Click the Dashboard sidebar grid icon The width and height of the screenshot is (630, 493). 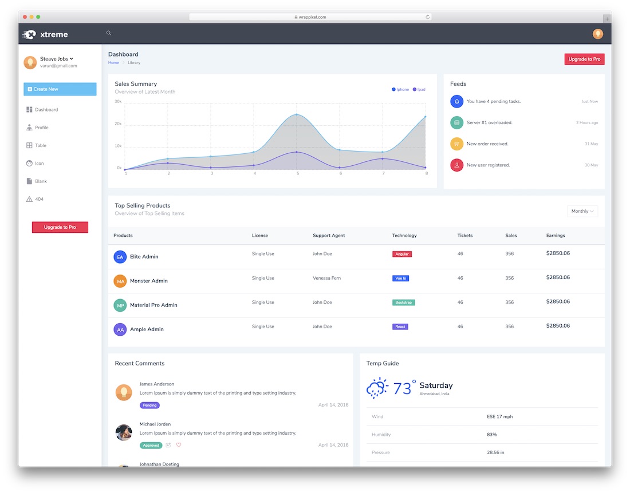pyautogui.click(x=29, y=109)
